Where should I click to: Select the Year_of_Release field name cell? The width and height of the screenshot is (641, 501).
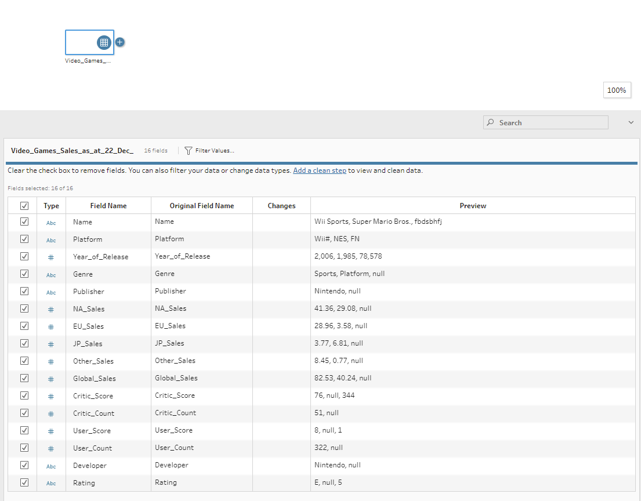[108, 257]
